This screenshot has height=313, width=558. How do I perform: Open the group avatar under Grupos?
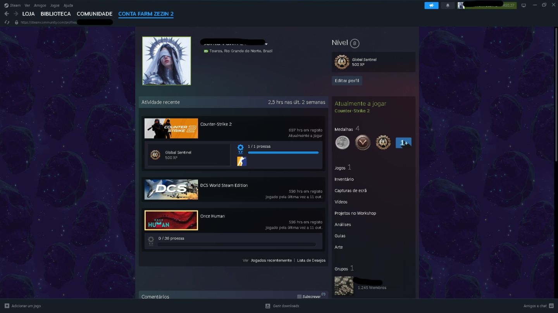344,286
